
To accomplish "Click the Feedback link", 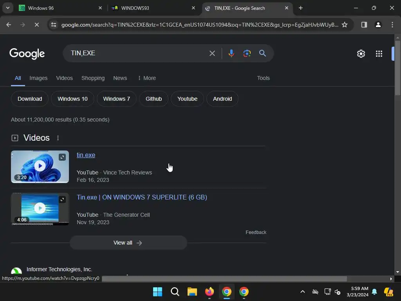I will [256, 232].
